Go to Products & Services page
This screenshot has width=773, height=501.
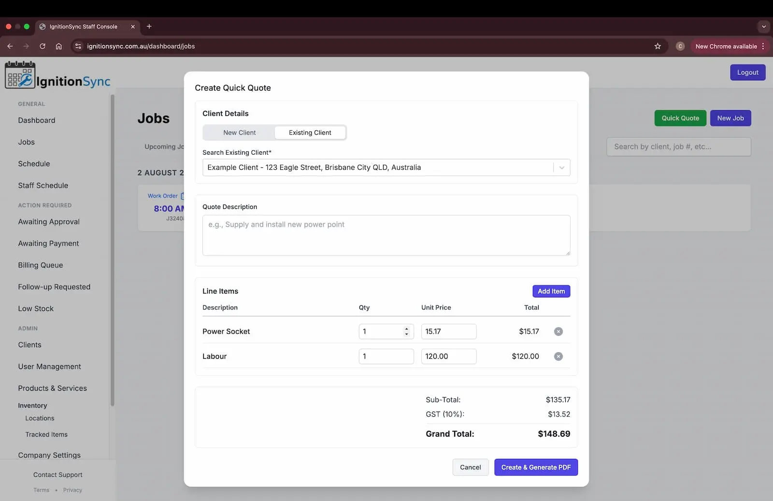(x=52, y=388)
